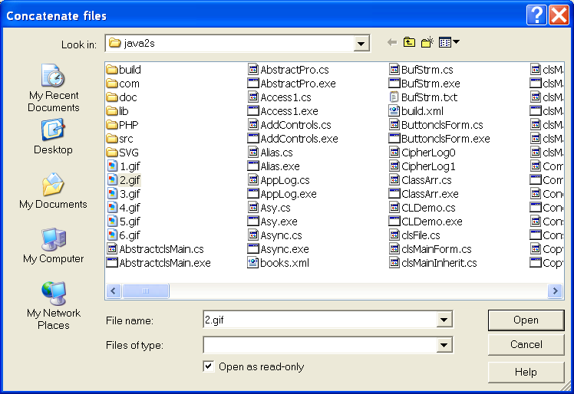
Task: Select the file name AbstractPro.exe
Action: (x=298, y=84)
